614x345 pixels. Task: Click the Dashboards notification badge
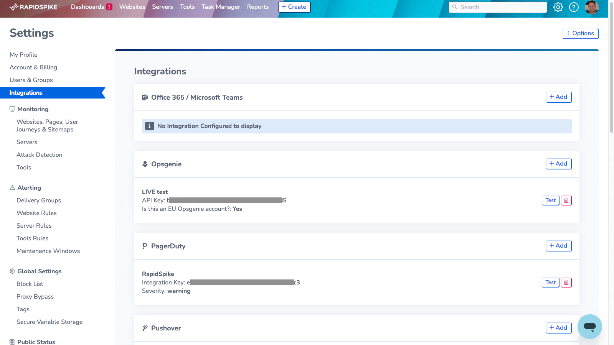tap(109, 7)
